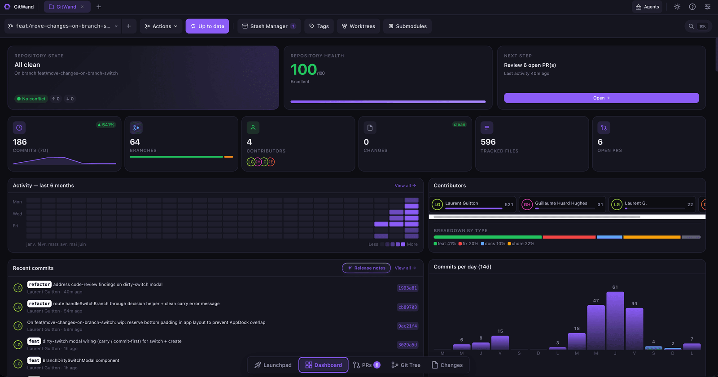Open the help question-mark icon
Screen dimensions: 718x377
click(x=692, y=7)
